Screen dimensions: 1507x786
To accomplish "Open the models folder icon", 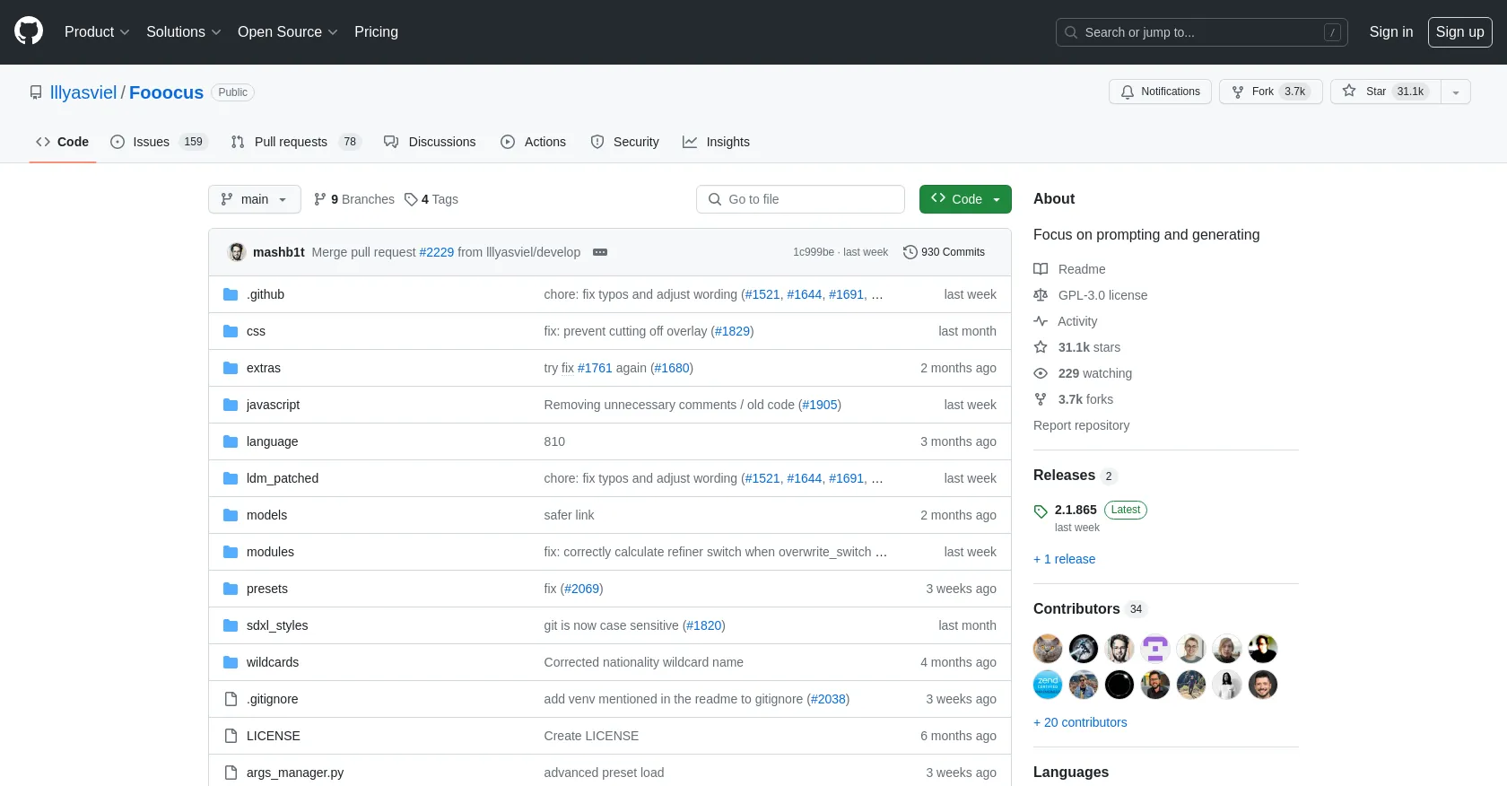I will click(x=231, y=515).
